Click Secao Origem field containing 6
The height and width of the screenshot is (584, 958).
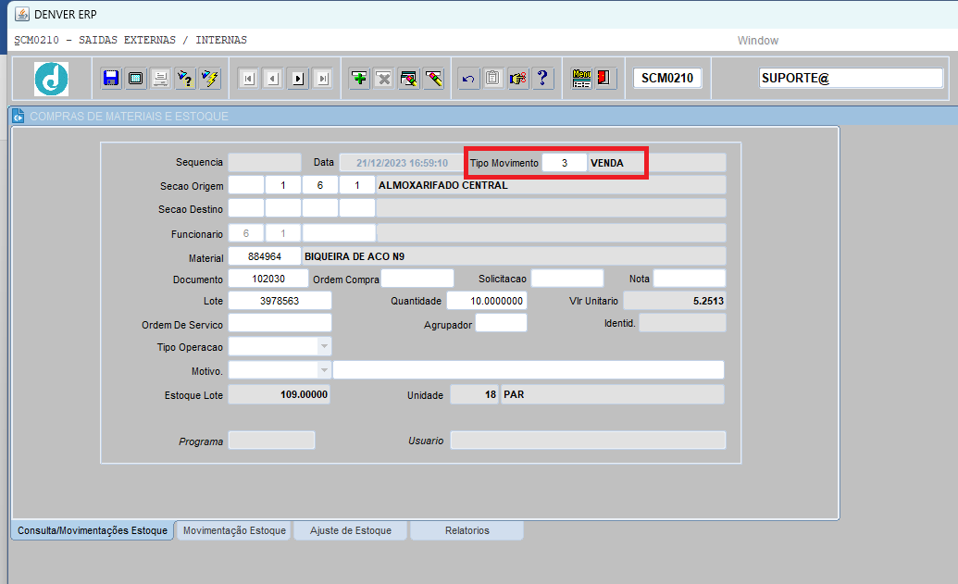pos(320,184)
